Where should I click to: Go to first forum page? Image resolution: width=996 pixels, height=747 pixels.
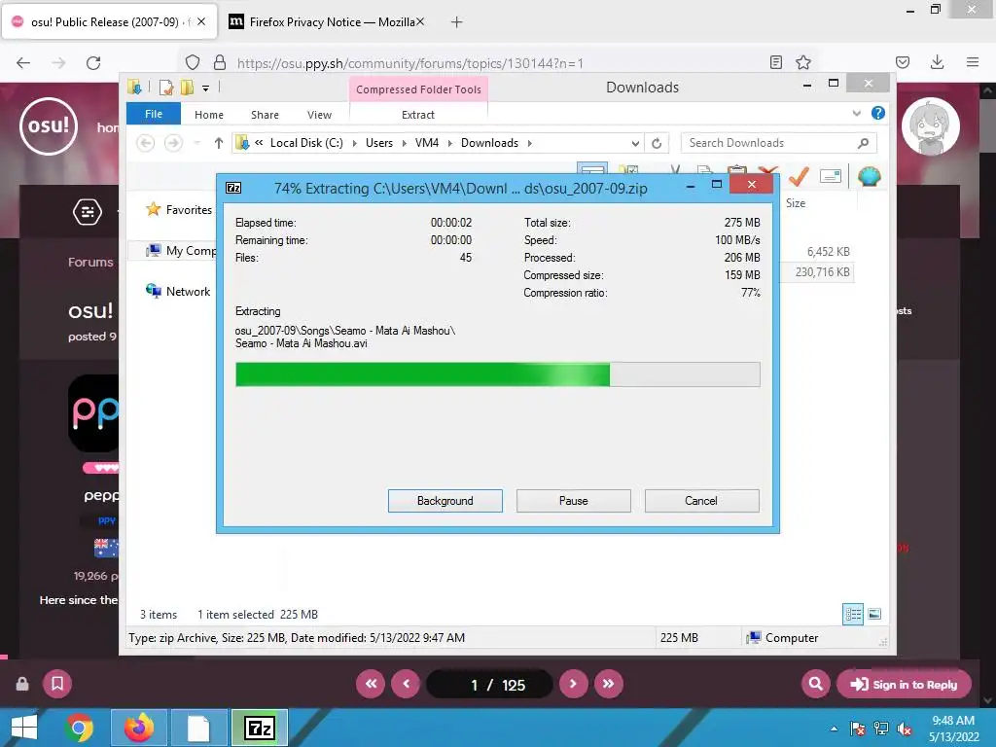click(x=371, y=684)
